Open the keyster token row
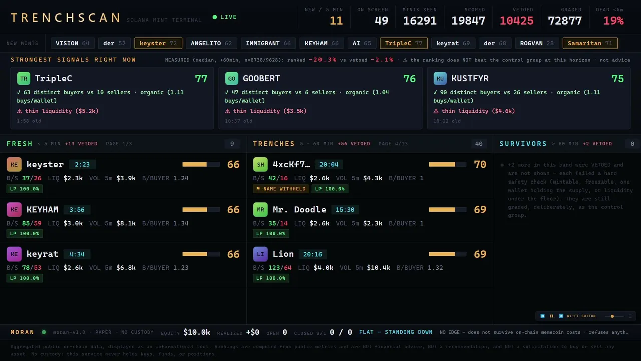This screenshot has height=361, width=641. 123,175
